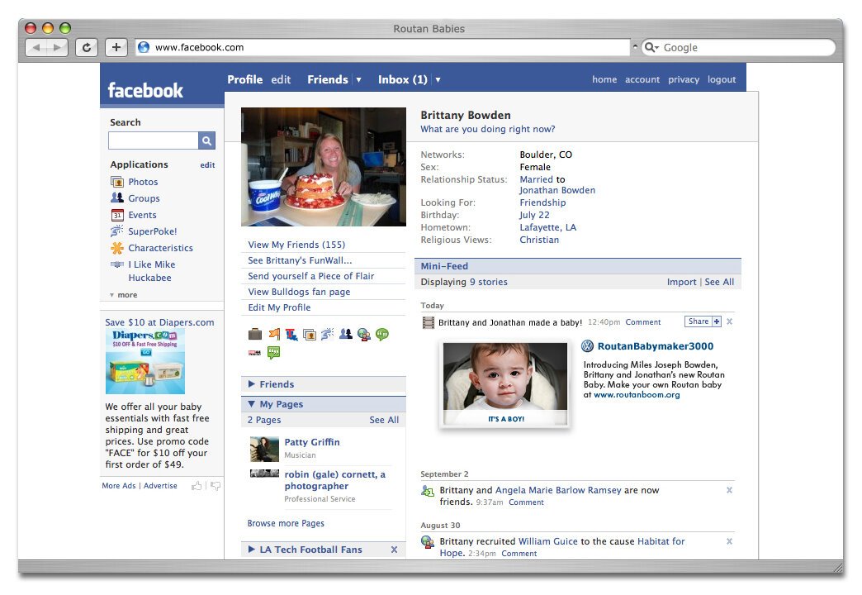Open the www.routanboom.org link
The width and height of the screenshot is (862, 595).
pyautogui.click(x=637, y=395)
